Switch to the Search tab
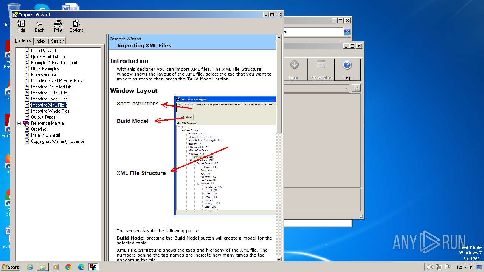Viewport: 484px width, 272px height. (57, 41)
